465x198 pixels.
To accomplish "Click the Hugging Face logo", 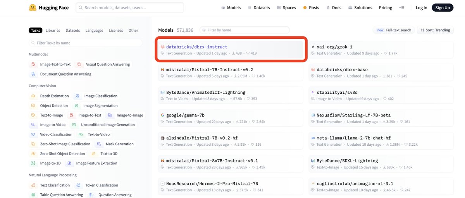I will pyautogui.click(x=49, y=7).
